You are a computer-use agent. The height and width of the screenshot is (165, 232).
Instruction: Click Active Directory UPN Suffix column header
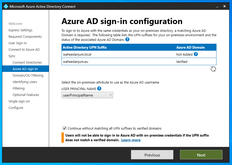pos(85,47)
